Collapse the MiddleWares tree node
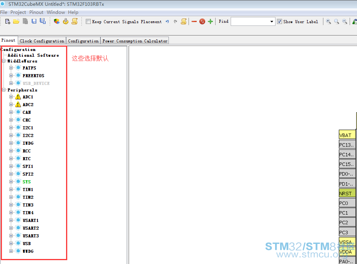 pos(4,61)
